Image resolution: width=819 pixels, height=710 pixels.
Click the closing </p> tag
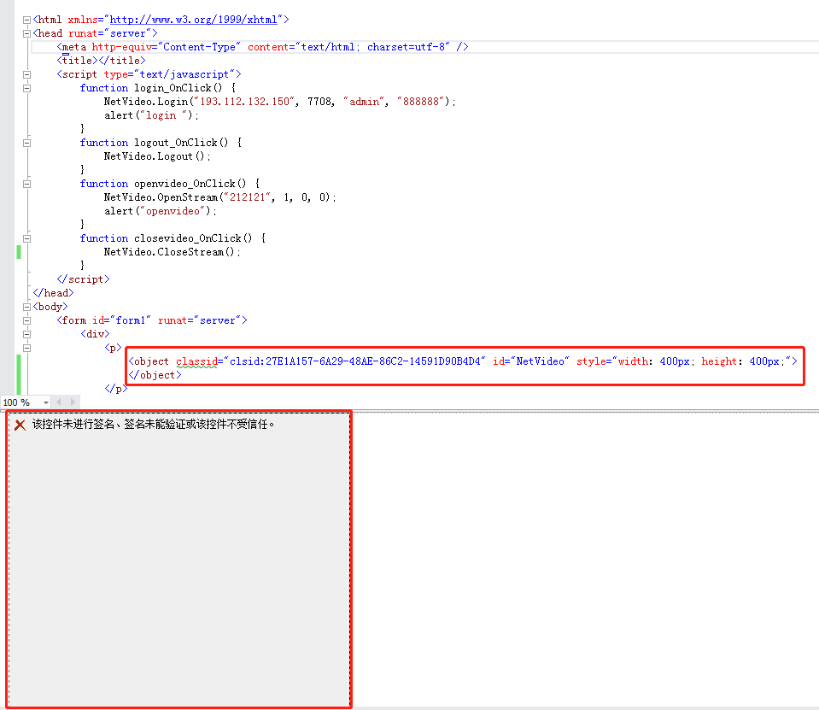pos(116,389)
